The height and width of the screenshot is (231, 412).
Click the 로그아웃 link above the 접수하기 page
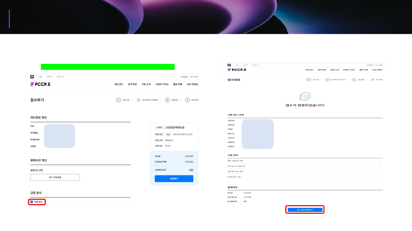[x=194, y=77]
